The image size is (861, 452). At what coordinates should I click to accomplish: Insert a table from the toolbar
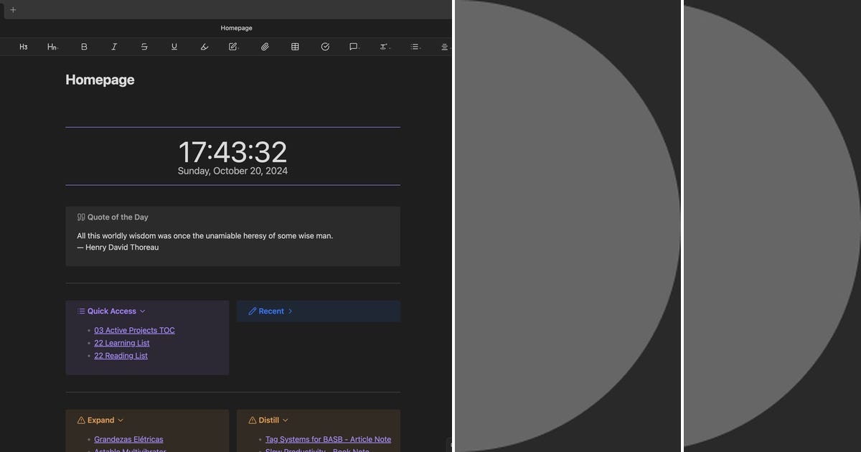(295, 46)
